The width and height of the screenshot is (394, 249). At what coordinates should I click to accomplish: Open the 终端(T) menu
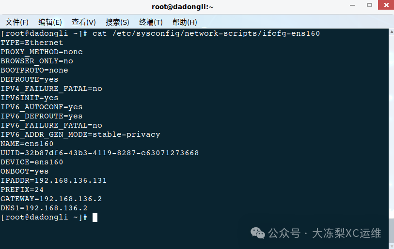click(151, 22)
